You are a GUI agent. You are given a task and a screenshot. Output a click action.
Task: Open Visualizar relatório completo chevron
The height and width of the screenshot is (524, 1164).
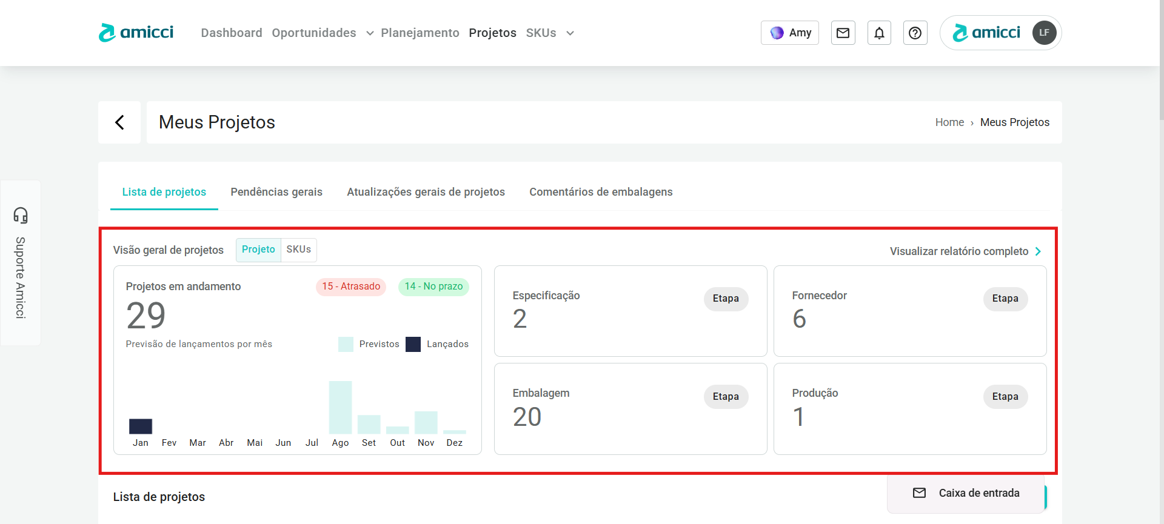click(1038, 251)
